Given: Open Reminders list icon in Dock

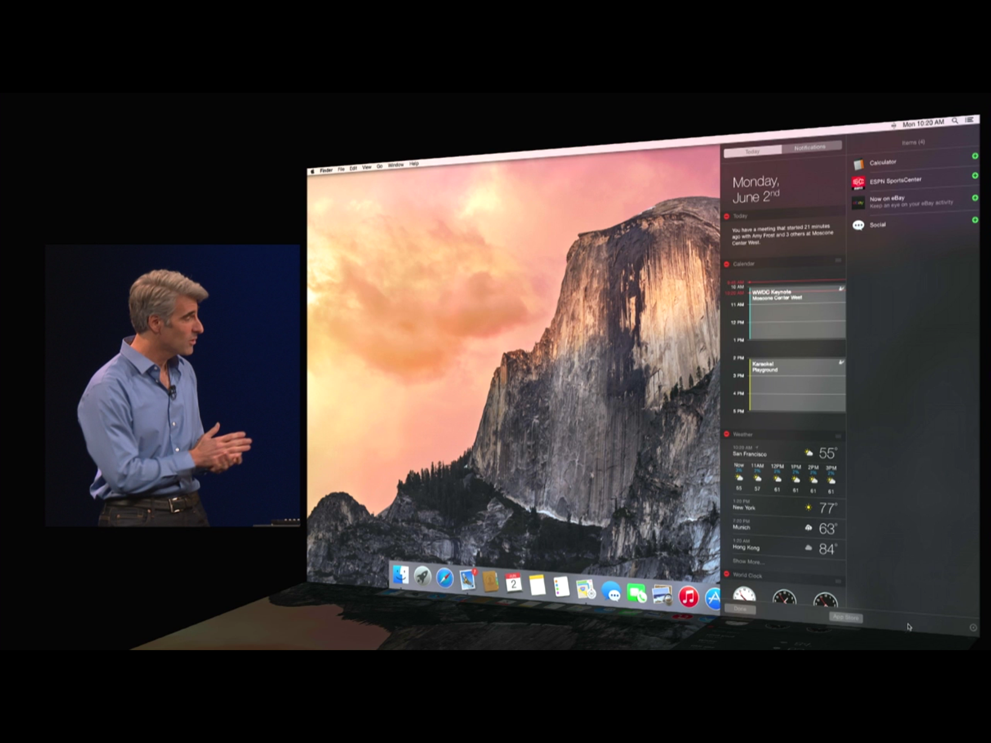Looking at the screenshot, I should (x=561, y=587).
